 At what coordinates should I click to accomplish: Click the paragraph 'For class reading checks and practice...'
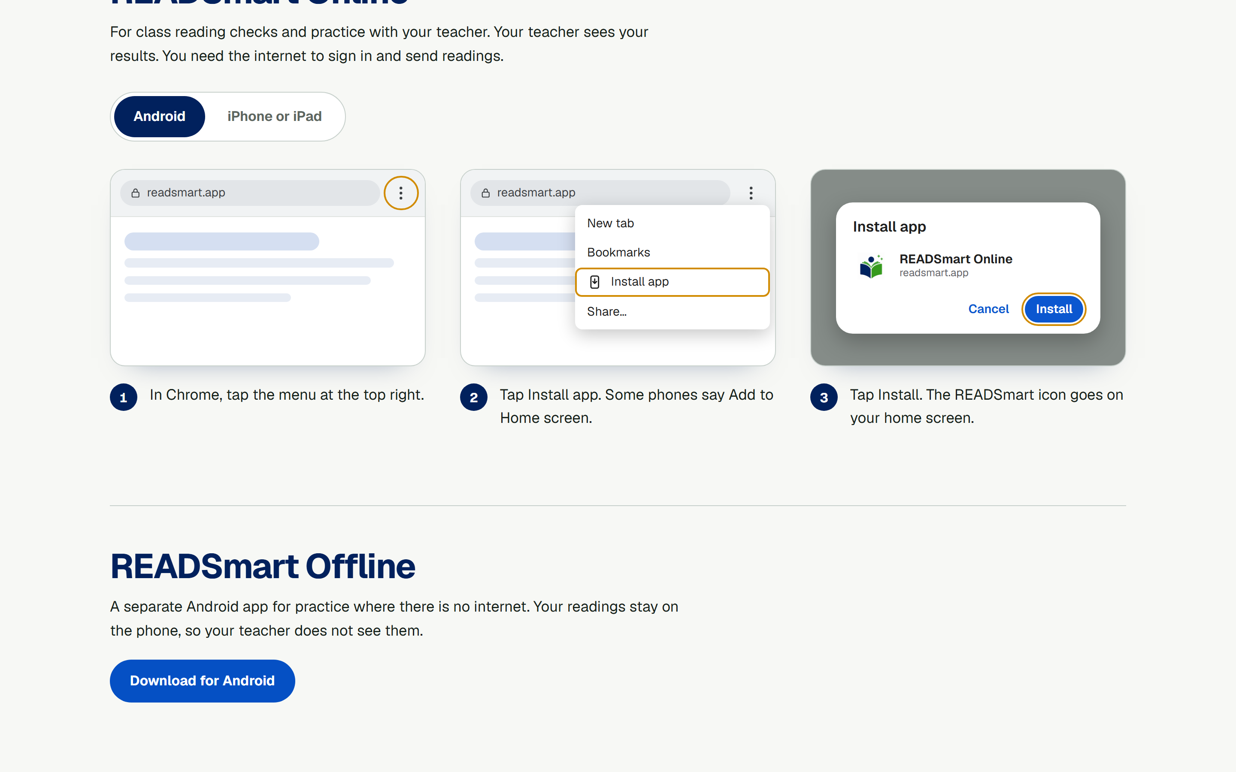click(x=379, y=44)
